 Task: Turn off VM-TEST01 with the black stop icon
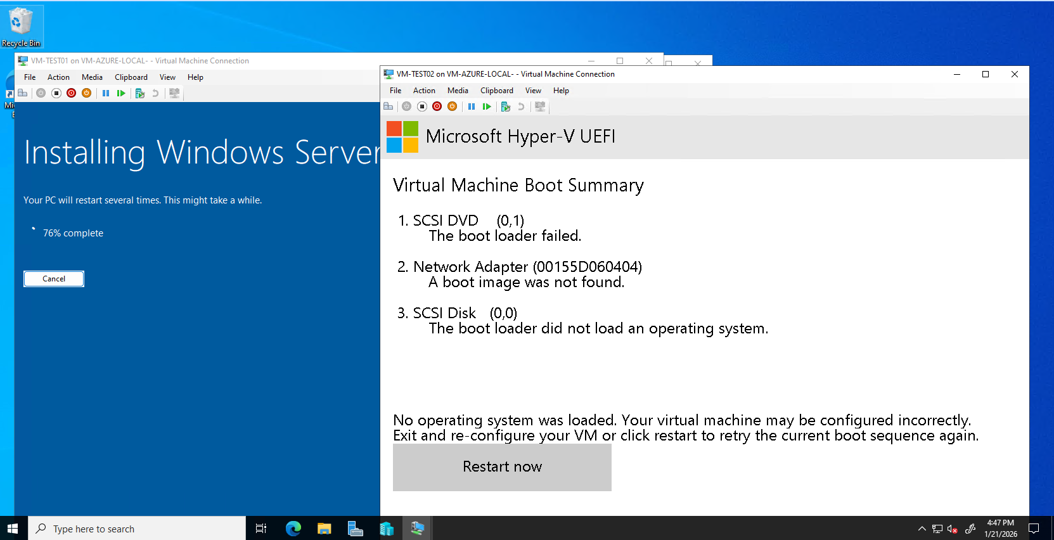click(x=56, y=93)
